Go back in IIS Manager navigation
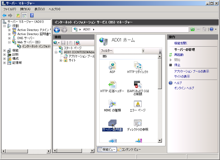220x160 pixels. (57, 30)
